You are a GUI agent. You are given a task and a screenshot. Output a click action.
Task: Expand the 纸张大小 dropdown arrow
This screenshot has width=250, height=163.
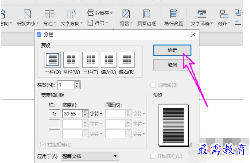click(37, 23)
